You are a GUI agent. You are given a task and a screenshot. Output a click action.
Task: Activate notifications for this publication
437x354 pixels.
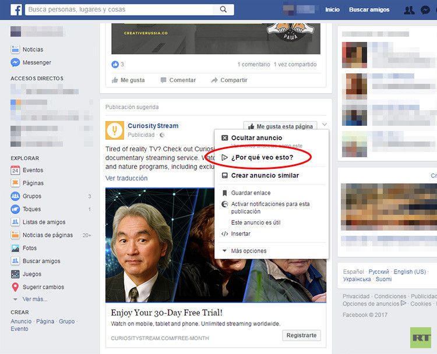point(270,208)
